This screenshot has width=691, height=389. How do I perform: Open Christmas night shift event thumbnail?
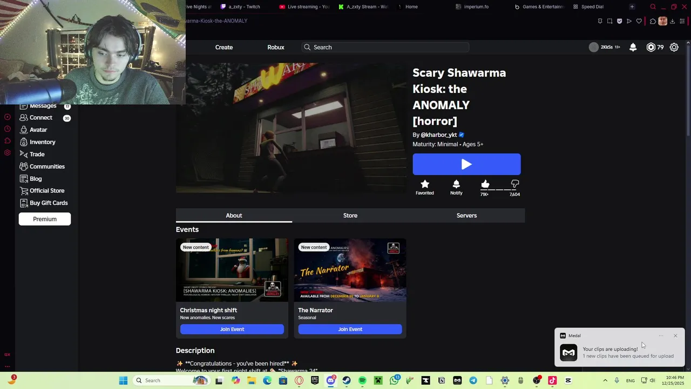pos(232,270)
